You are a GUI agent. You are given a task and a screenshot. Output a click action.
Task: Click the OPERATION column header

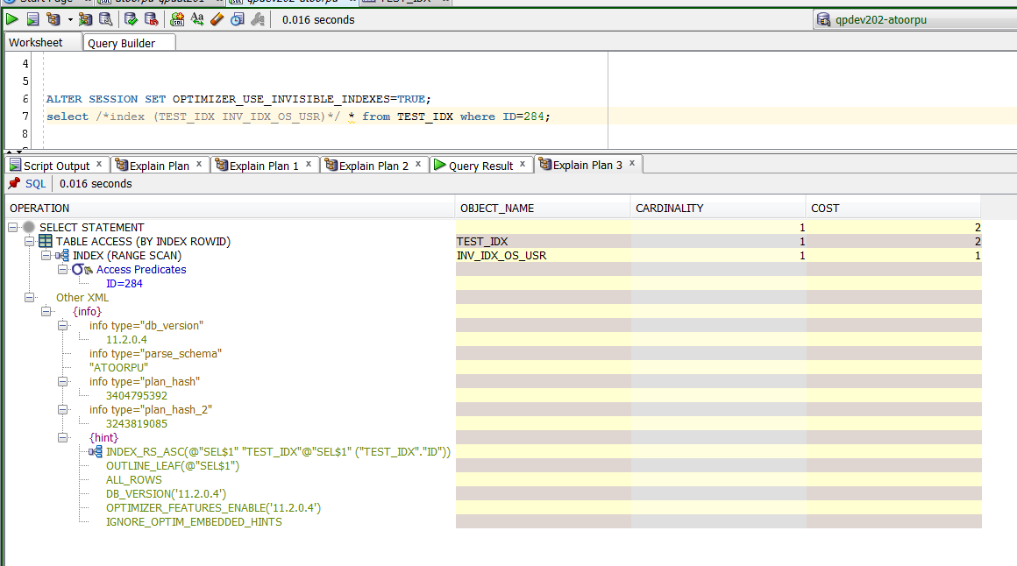[231, 209]
